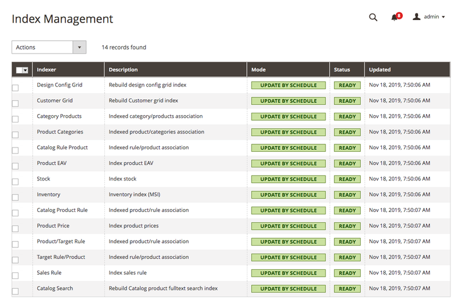Viewport: 457px width, 301px height.
Task: Click the Mode column header
Action: (258, 69)
